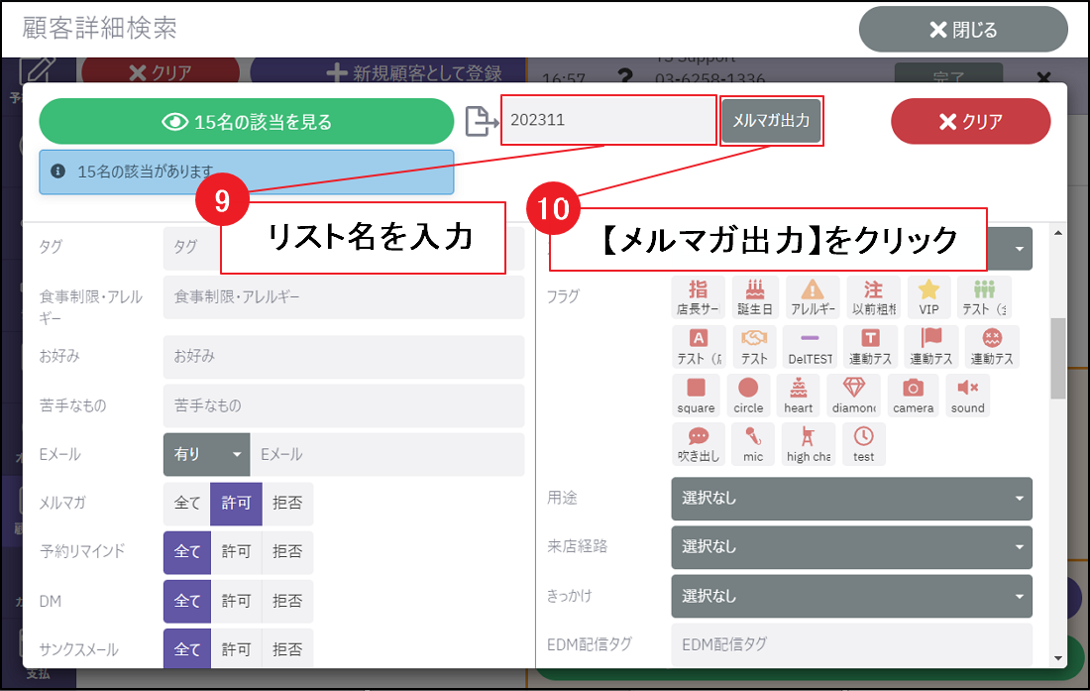Click the list name field containing 202311

click(x=607, y=121)
